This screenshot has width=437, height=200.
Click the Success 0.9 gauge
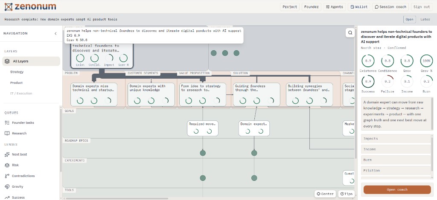(x=368, y=81)
